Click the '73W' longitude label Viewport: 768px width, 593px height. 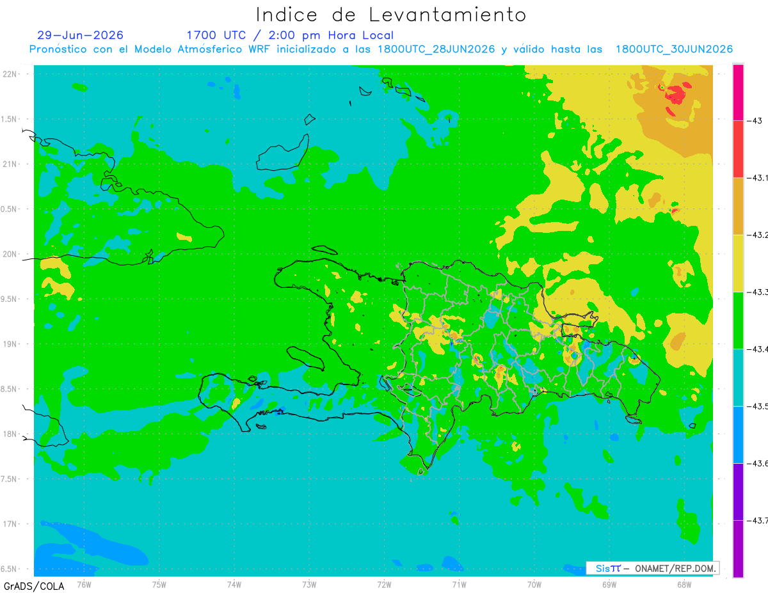309,583
